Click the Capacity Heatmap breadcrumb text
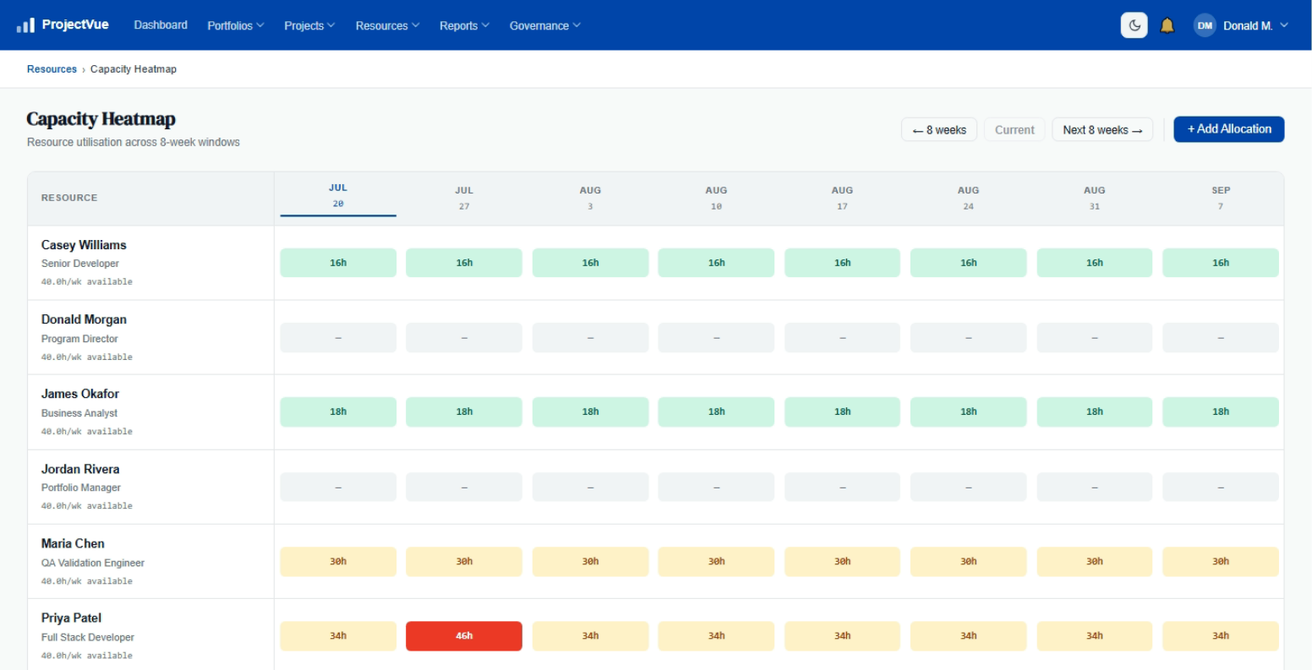 click(134, 69)
